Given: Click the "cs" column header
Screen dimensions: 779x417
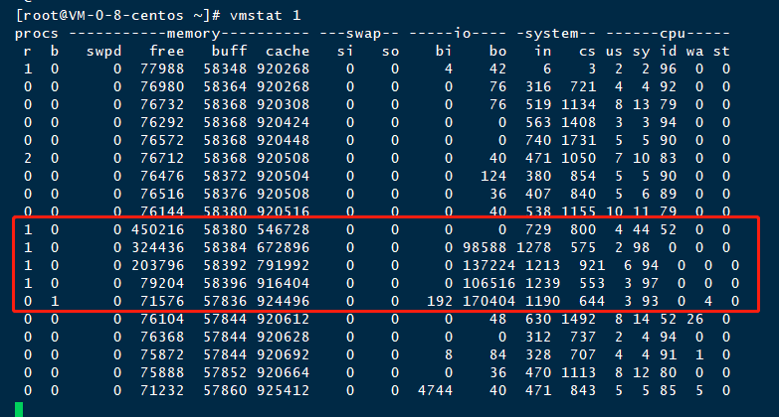Looking at the screenshot, I should point(587,52).
